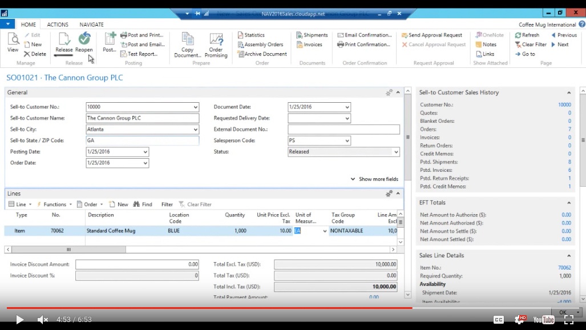The width and height of the screenshot is (586, 330).
Task: Click the Release document icon
Action: 64,42
